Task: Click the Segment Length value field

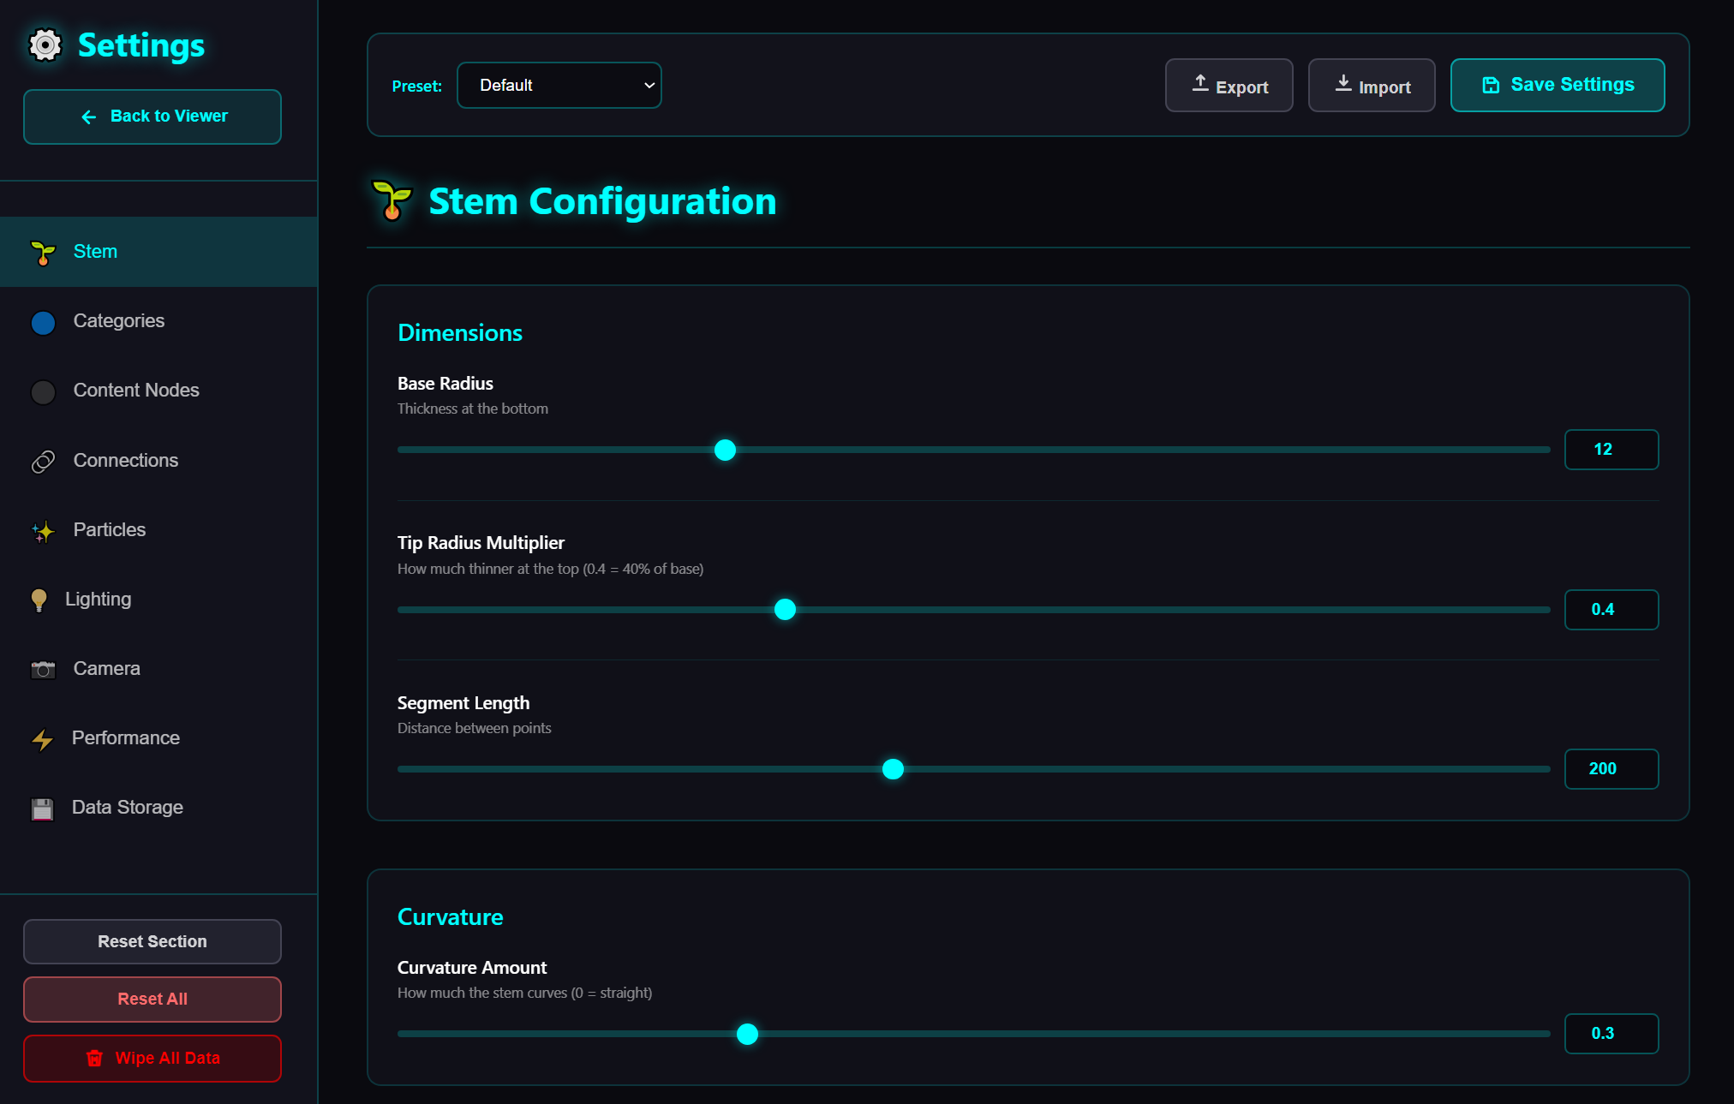Action: pos(1611,769)
